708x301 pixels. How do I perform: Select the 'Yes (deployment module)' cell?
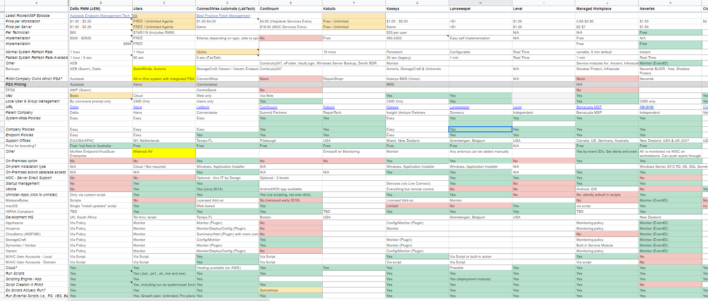[x=480, y=279]
